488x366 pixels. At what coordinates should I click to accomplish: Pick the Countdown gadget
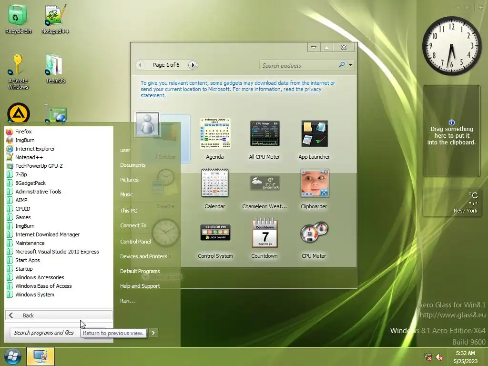coord(264,239)
